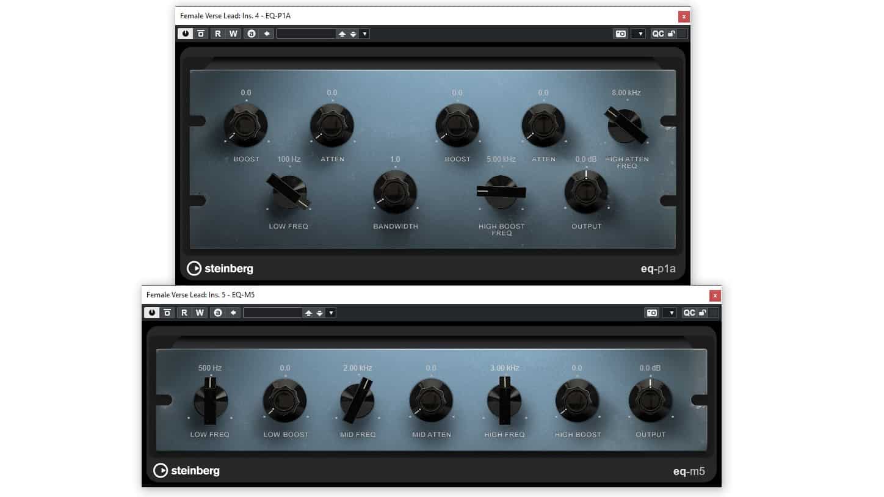Image resolution: width=884 pixels, height=497 pixels.
Task: Enable Write automation (W) in EQ-M5
Action: point(200,313)
